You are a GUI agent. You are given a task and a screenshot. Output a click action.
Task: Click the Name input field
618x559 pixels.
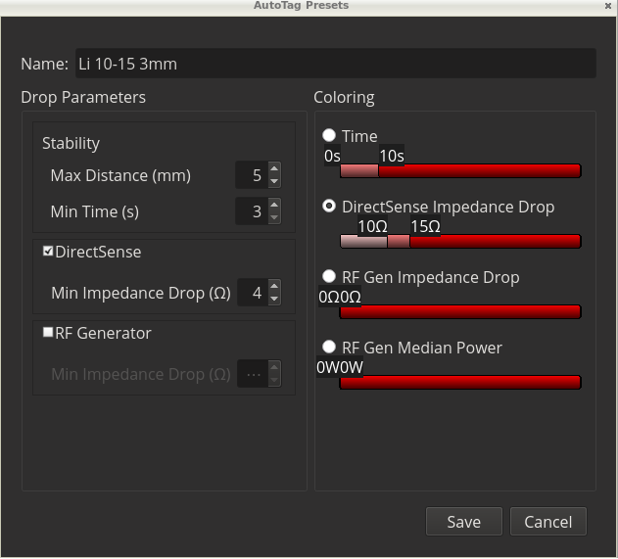click(x=334, y=65)
